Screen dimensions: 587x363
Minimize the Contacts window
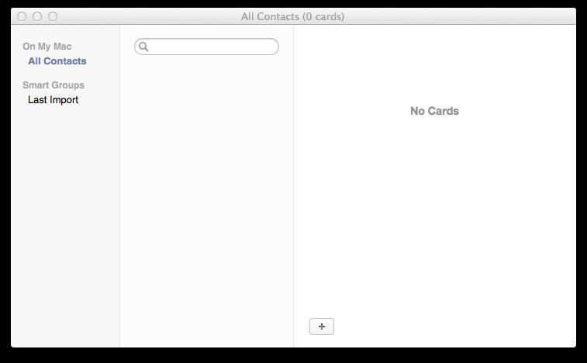click(x=37, y=16)
